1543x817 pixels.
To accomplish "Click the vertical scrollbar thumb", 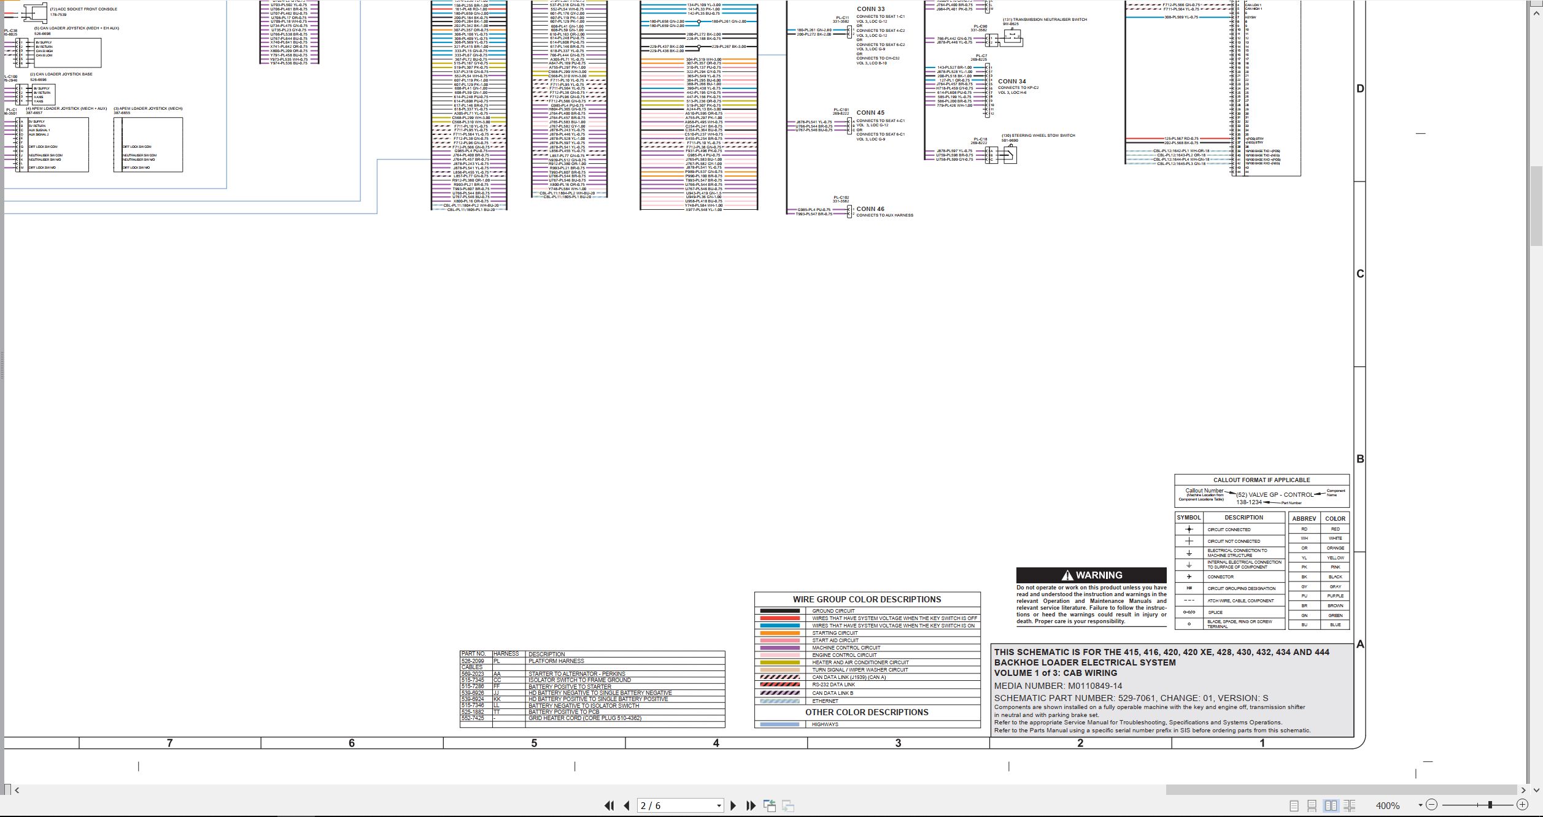I will (1537, 205).
